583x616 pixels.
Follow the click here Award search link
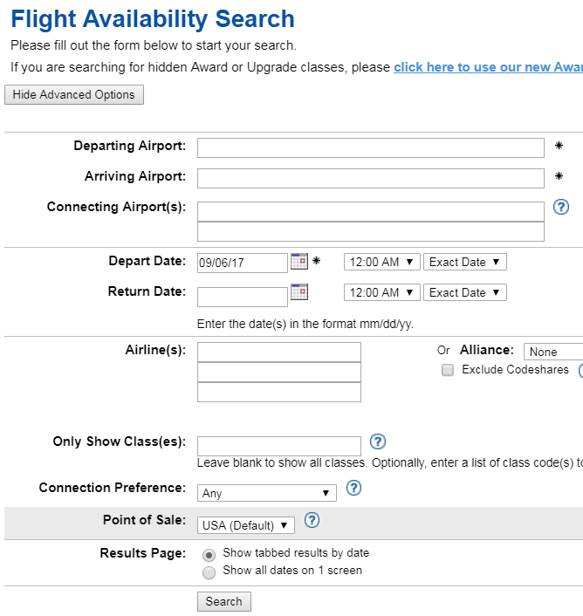(x=489, y=67)
